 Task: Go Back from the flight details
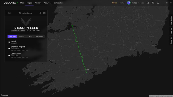[9, 13]
